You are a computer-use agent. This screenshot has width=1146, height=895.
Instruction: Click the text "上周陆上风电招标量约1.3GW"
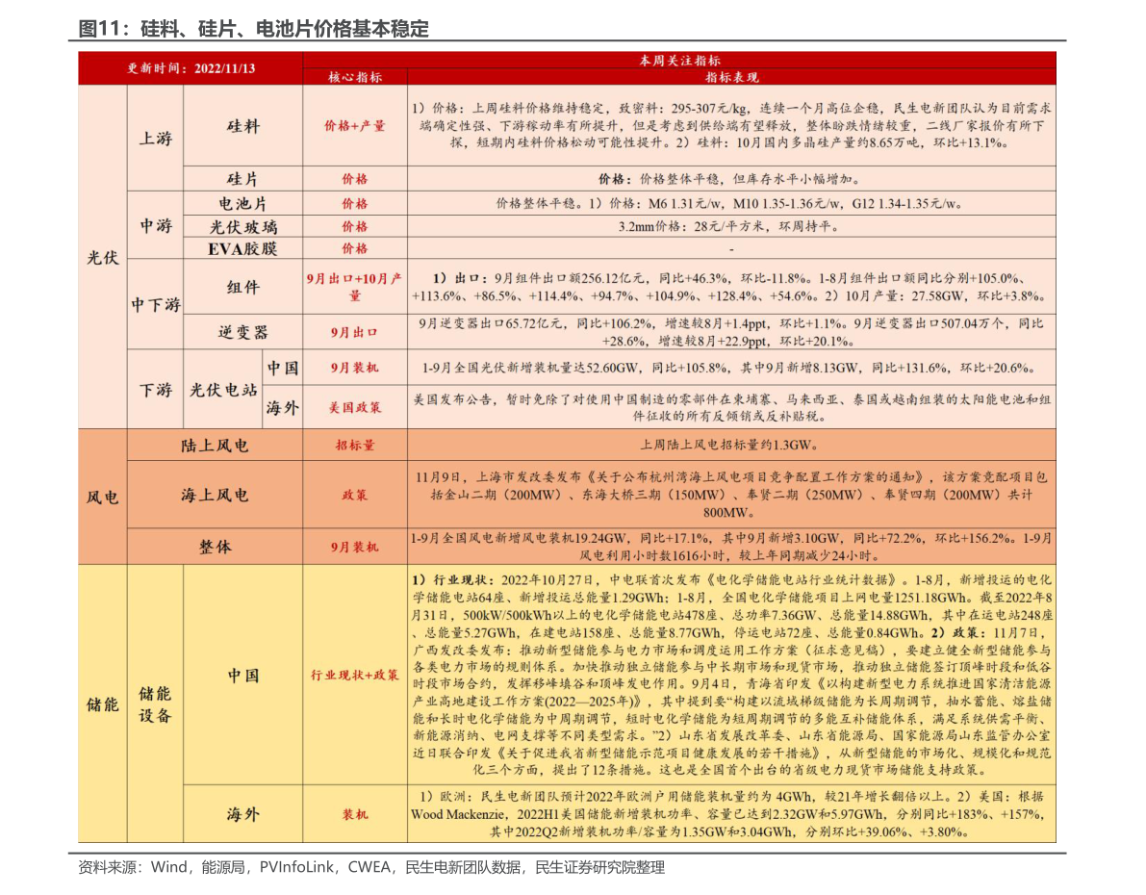[x=731, y=446]
